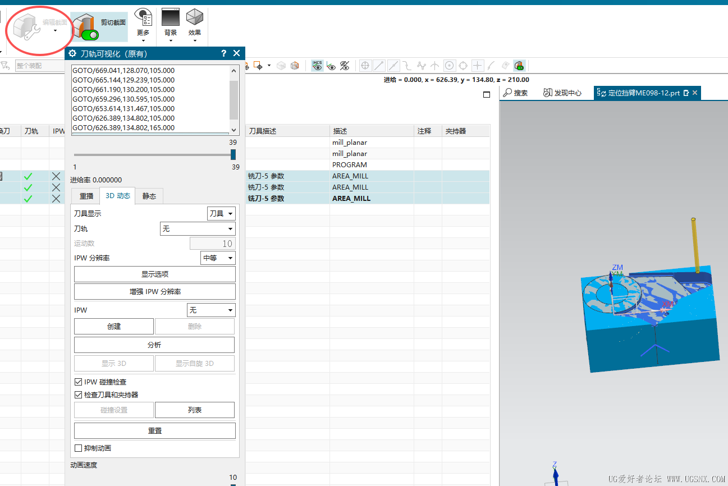Click the 效果 effects cube icon
The height and width of the screenshot is (486, 728).
(x=195, y=18)
